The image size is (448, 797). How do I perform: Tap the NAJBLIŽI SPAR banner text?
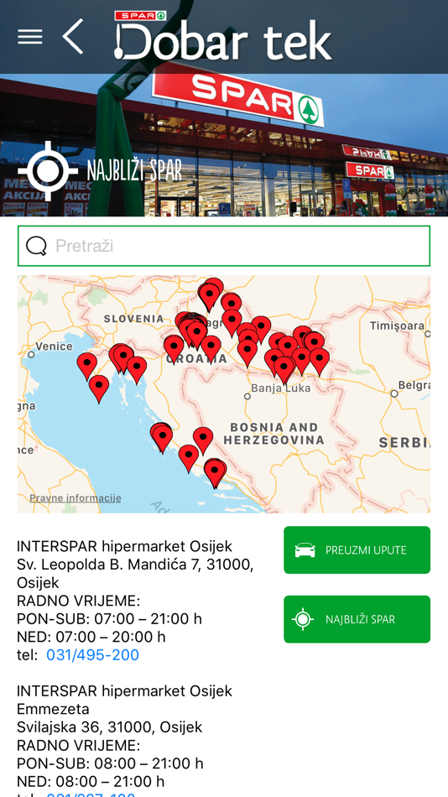pos(134,171)
